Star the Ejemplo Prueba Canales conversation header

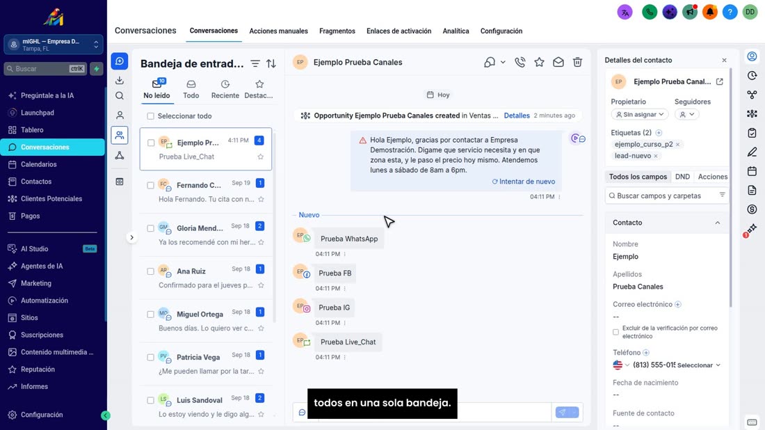click(x=539, y=62)
